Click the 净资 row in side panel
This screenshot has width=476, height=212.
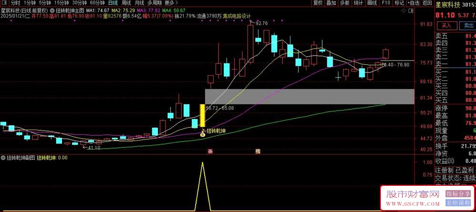(456, 153)
